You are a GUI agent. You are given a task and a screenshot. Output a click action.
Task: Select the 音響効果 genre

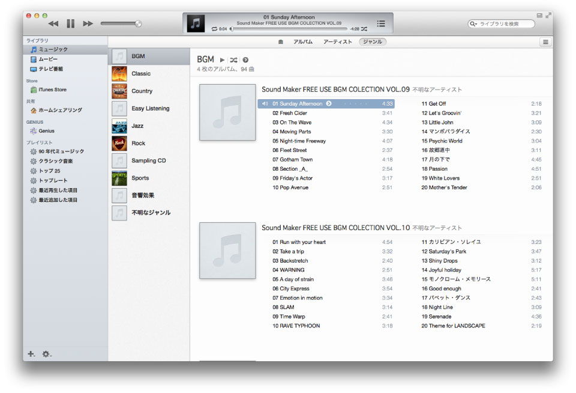(149, 195)
